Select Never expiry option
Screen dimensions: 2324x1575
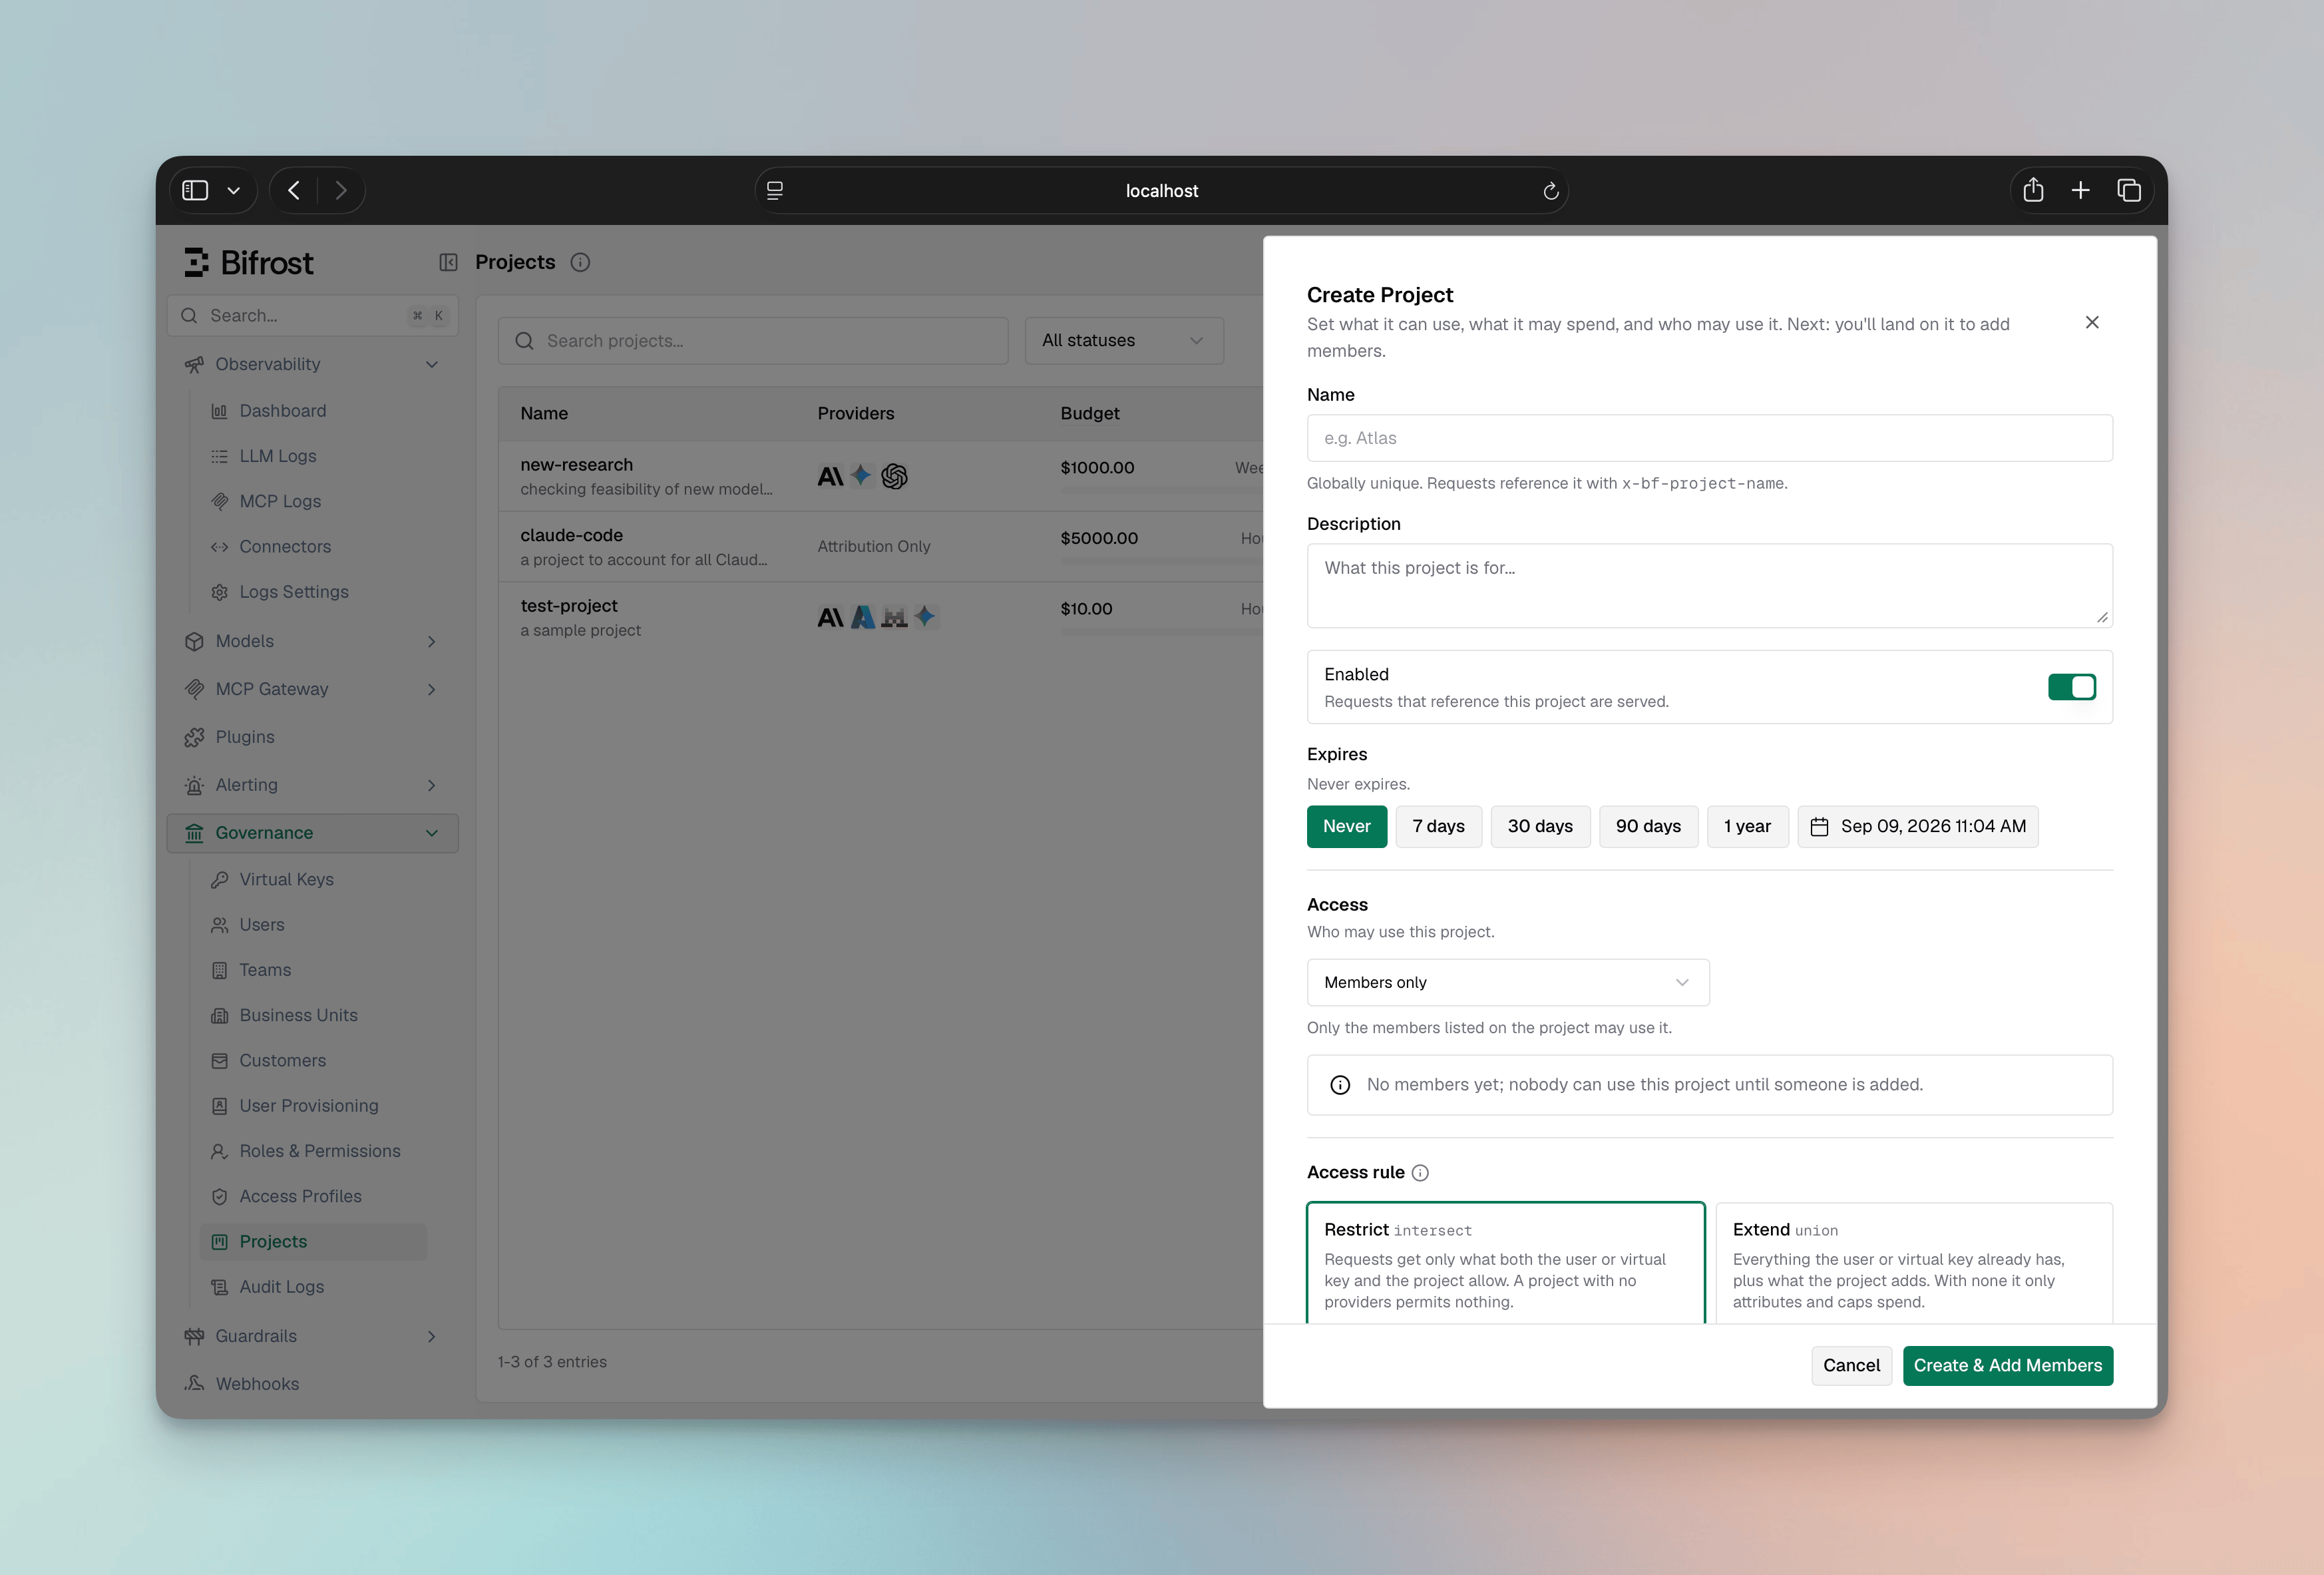click(1346, 826)
